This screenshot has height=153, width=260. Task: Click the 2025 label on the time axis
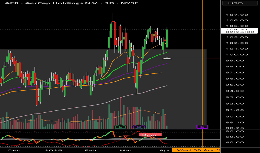point(53,150)
